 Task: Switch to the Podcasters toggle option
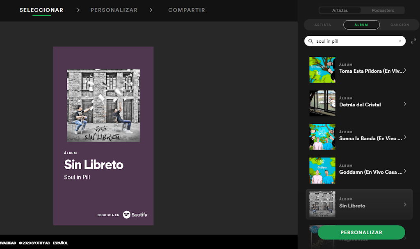click(x=383, y=10)
